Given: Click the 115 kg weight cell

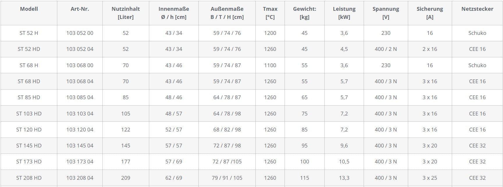Looking at the screenshot, I should coord(305,178).
